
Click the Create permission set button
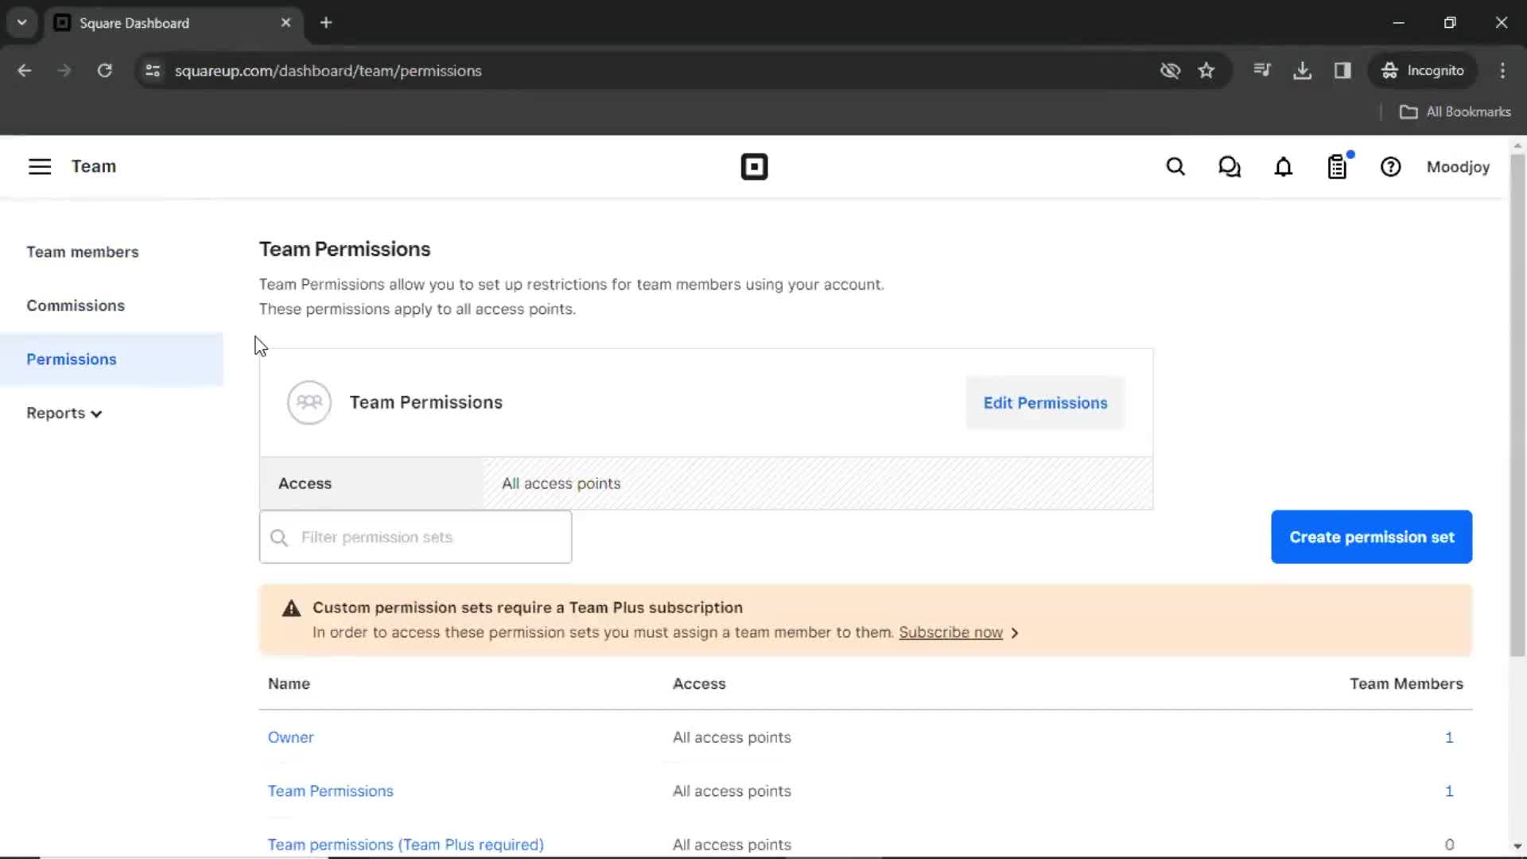coord(1371,536)
